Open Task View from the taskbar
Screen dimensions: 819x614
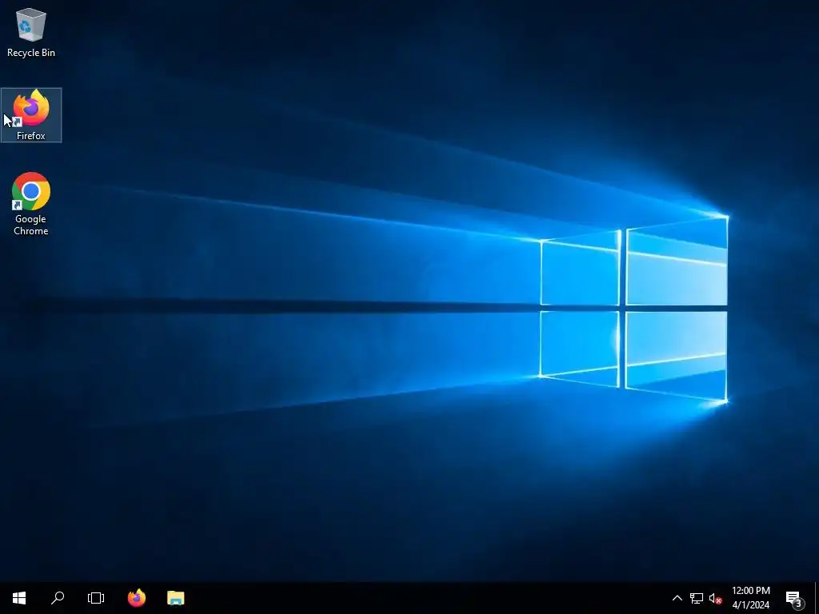tap(96, 598)
